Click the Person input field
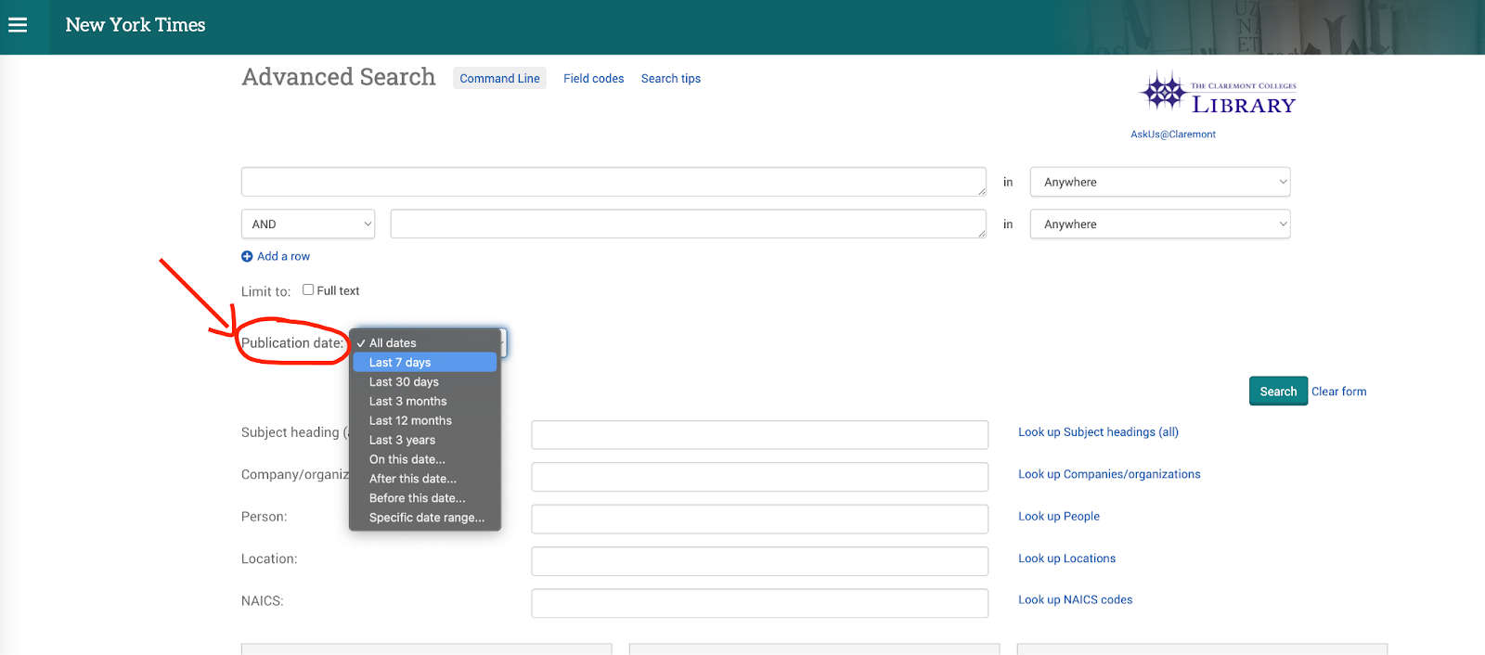Viewport: 1485px width, 655px height. [x=760, y=520]
